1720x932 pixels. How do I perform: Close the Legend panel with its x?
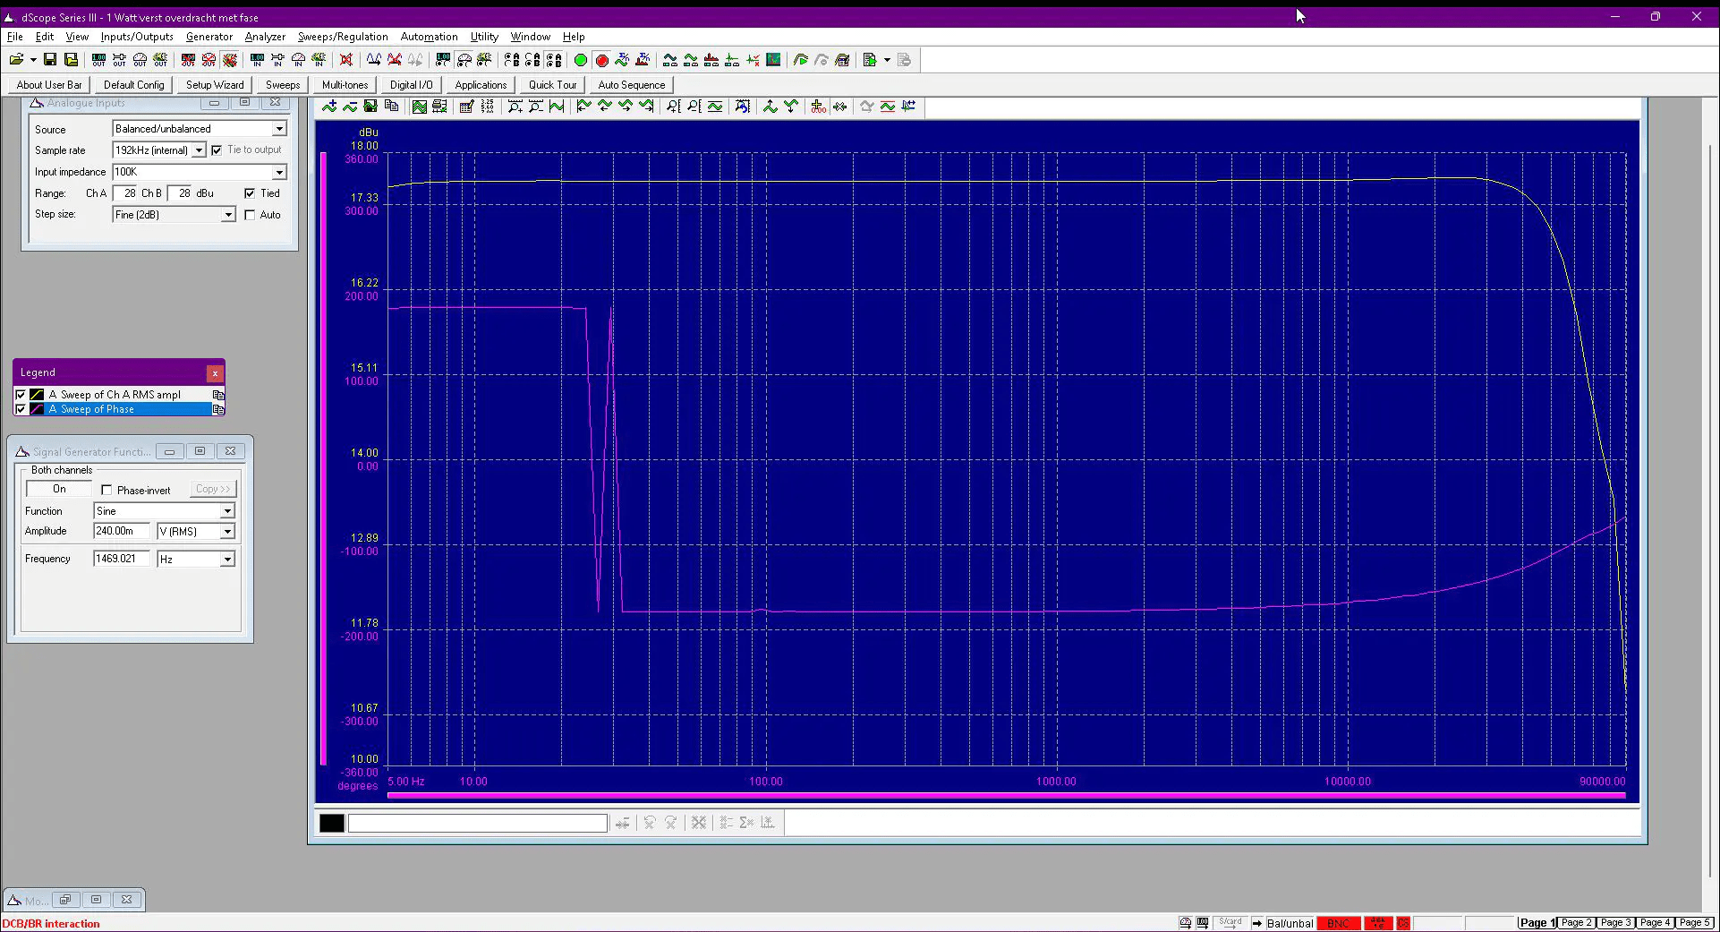click(215, 372)
